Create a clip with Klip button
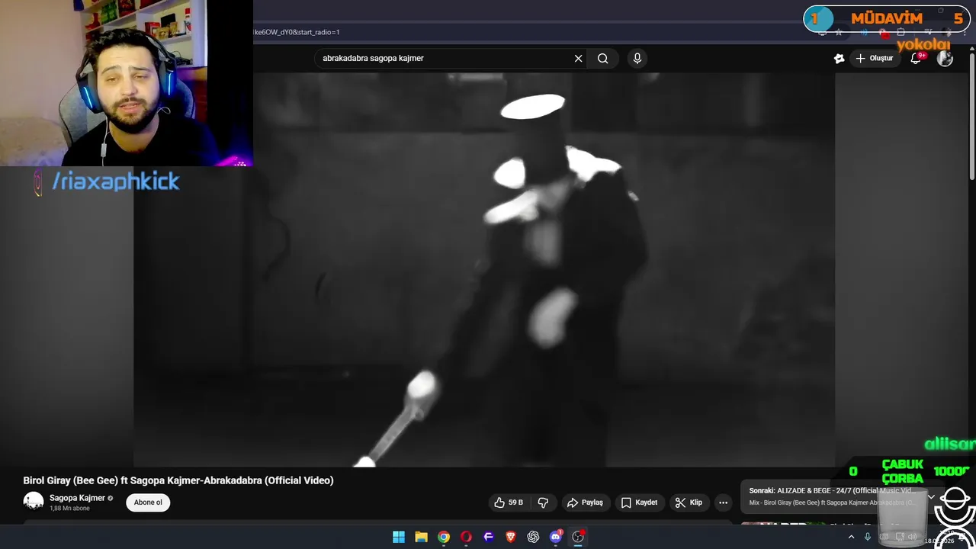The image size is (976, 549). pyautogui.click(x=689, y=502)
